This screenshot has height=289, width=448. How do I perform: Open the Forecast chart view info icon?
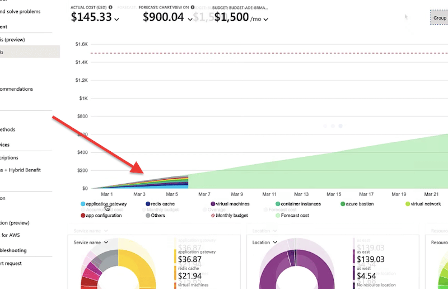click(193, 7)
